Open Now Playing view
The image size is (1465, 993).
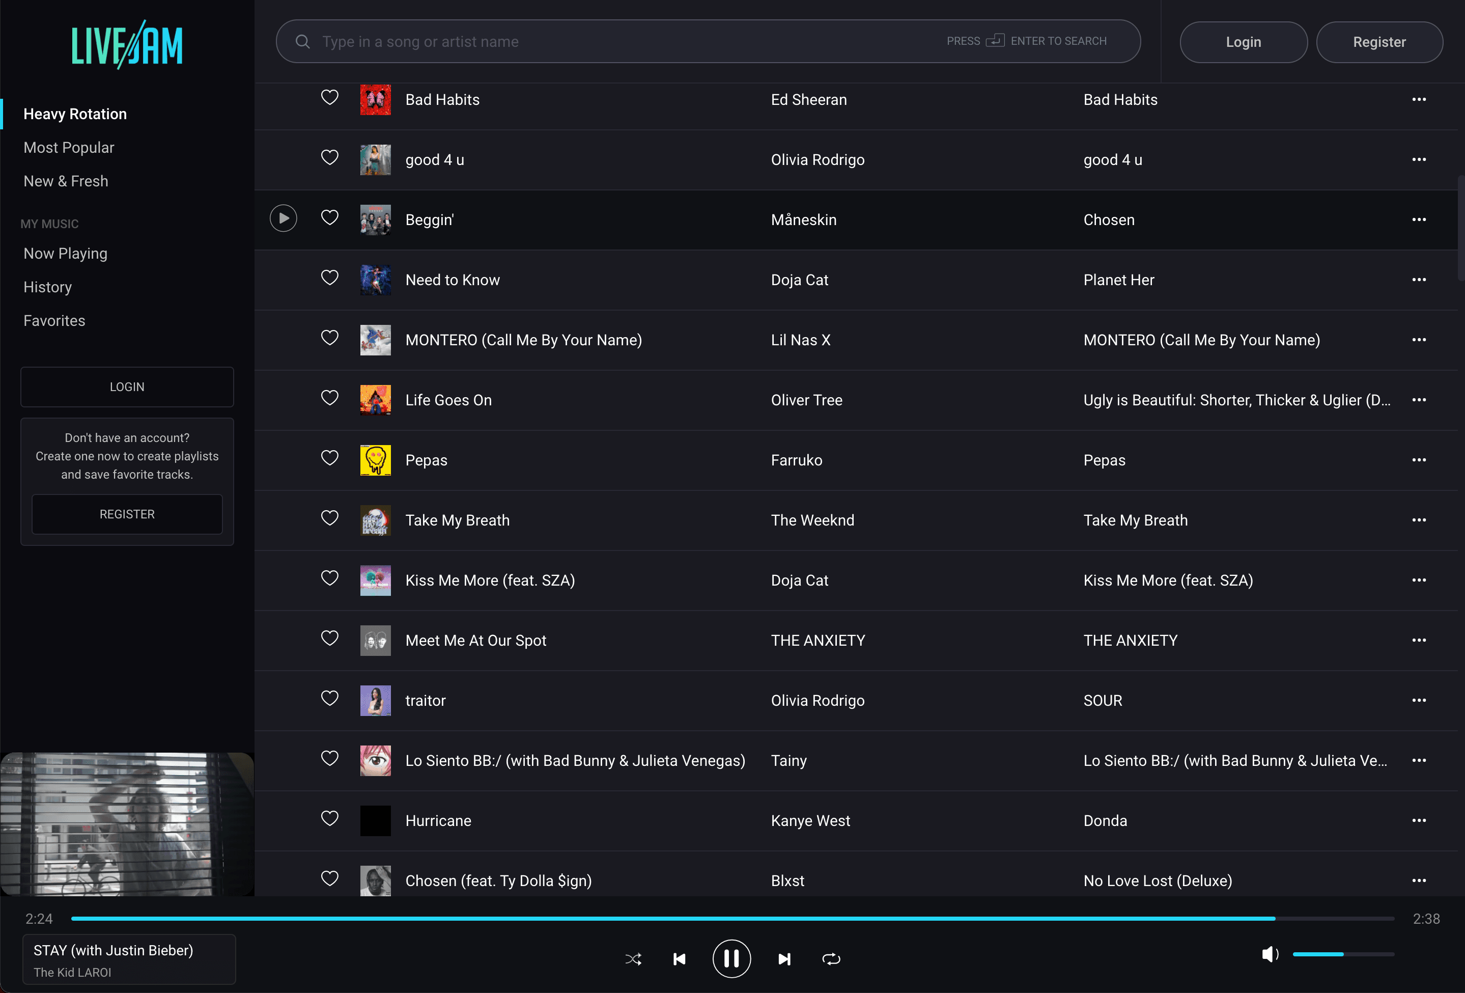65,254
